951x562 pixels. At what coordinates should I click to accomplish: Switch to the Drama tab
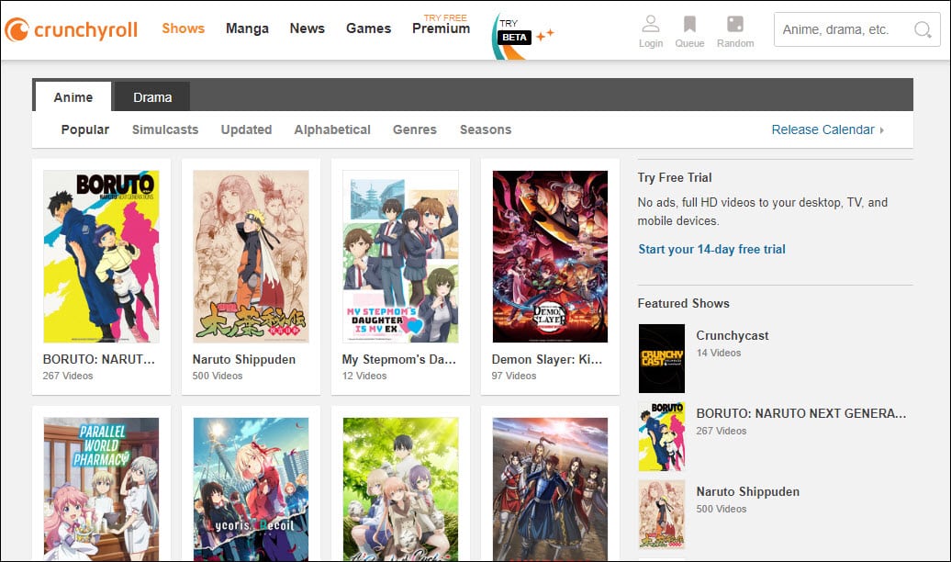[152, 97]
